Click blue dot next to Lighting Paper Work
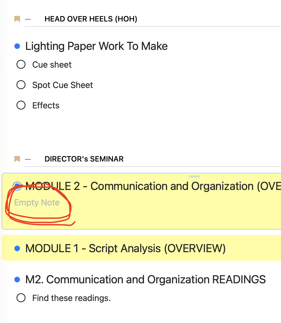 click(17, 46)
